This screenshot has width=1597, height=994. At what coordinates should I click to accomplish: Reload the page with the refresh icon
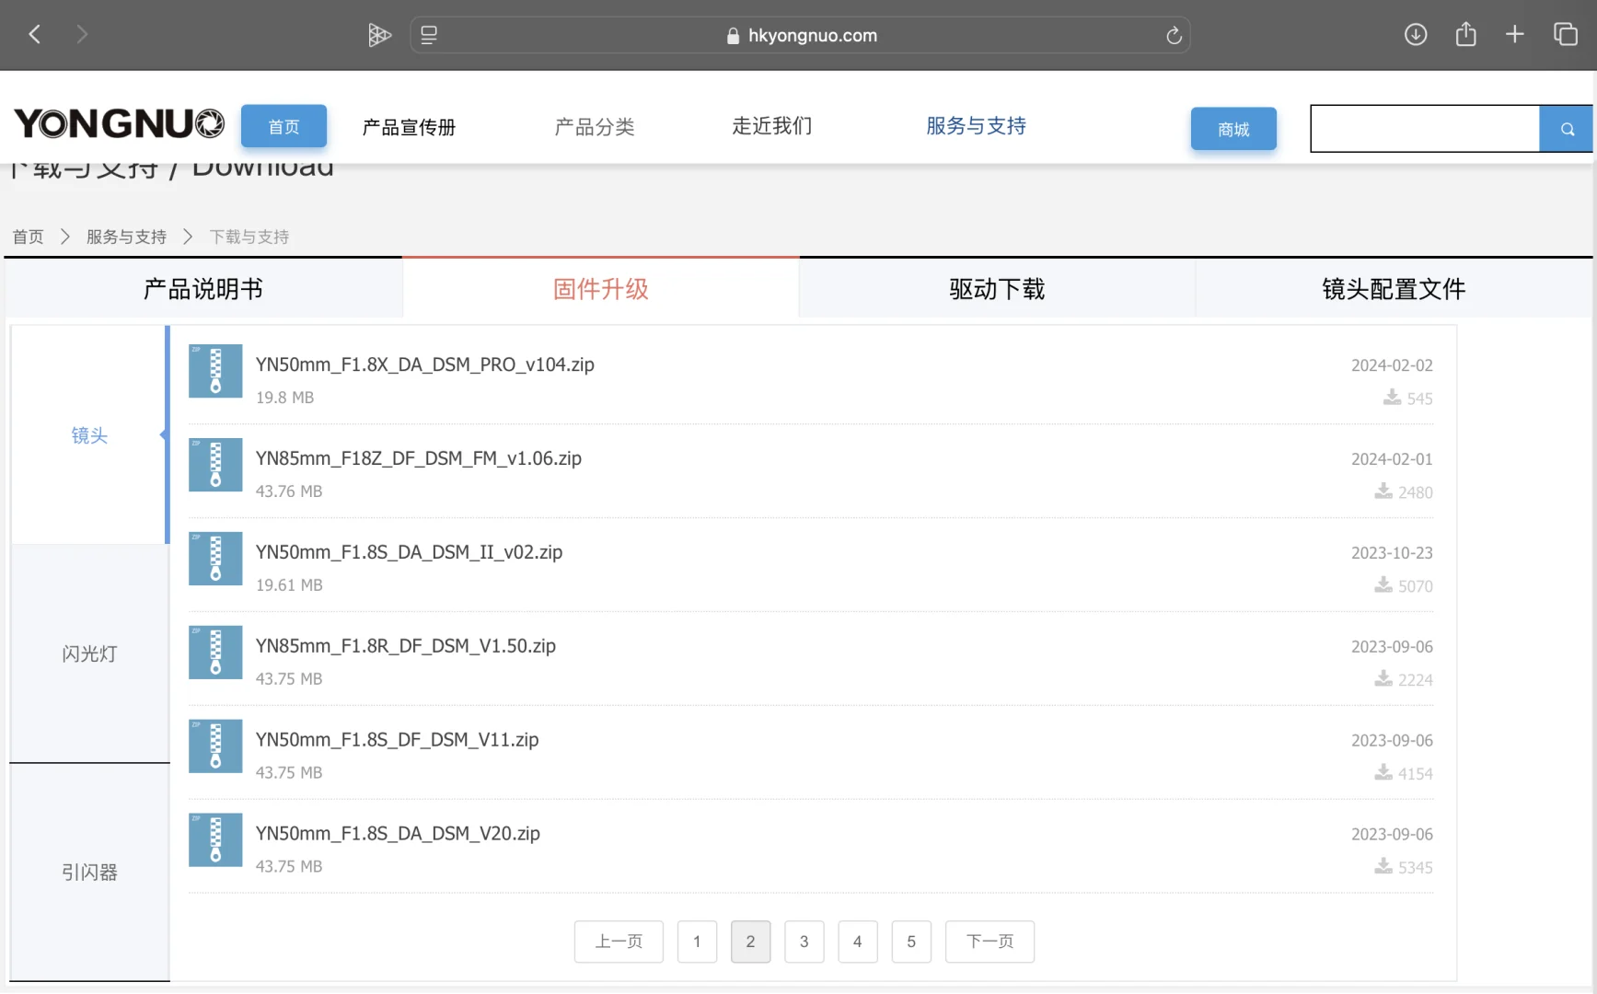[x=1174, y=35]
